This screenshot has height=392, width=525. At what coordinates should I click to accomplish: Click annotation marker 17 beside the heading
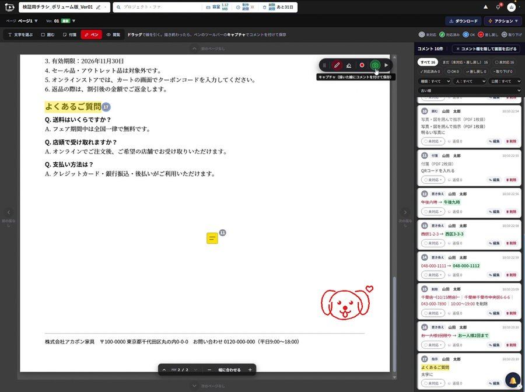click(106, 107)
